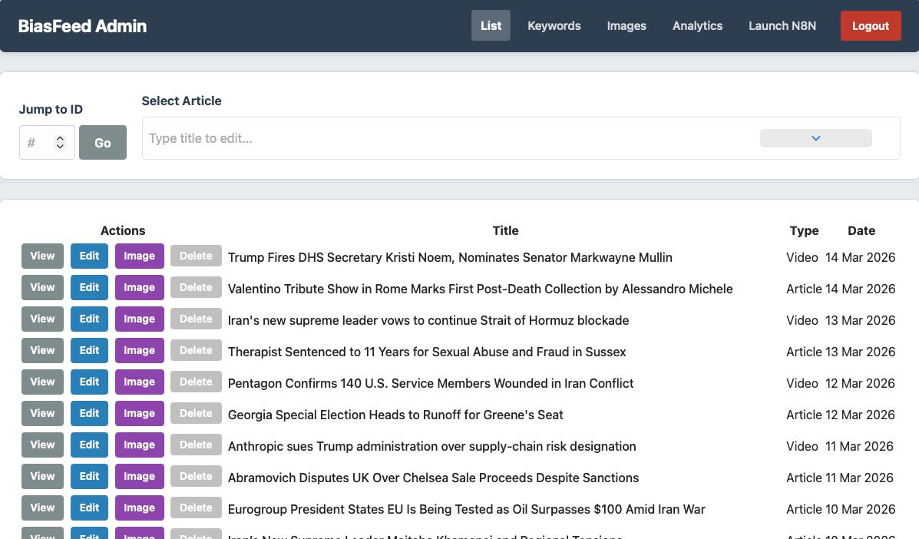
Task: Select the Launch N8N menu item
Action: (x=782, y=25)
